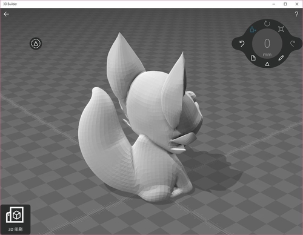Activate the Rotate tool icon
Viewport: 303px width, 235px height.
pos(267,24)
